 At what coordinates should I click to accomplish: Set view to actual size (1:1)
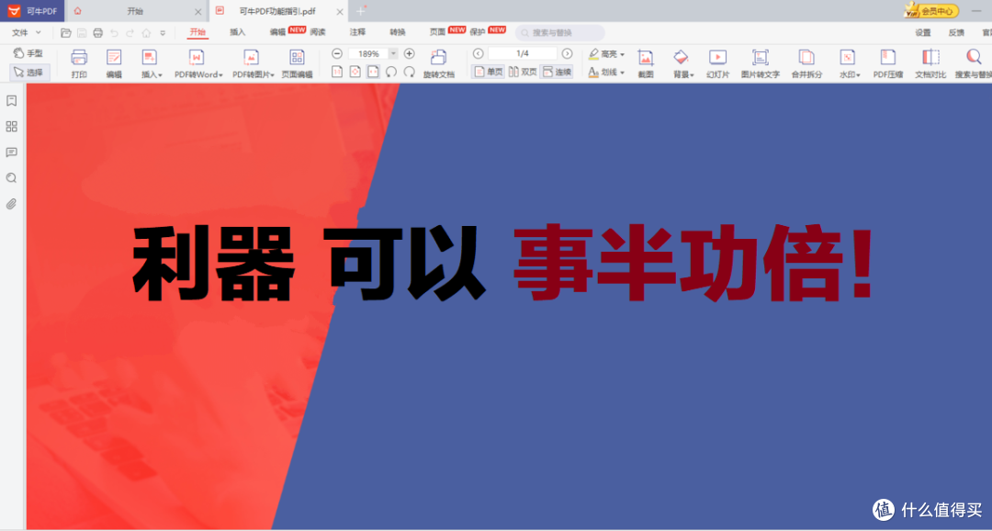337,72
